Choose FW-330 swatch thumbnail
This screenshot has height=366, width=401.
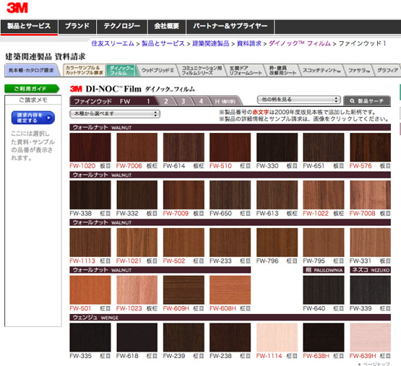pyautogui.click(x=277, y=147)
